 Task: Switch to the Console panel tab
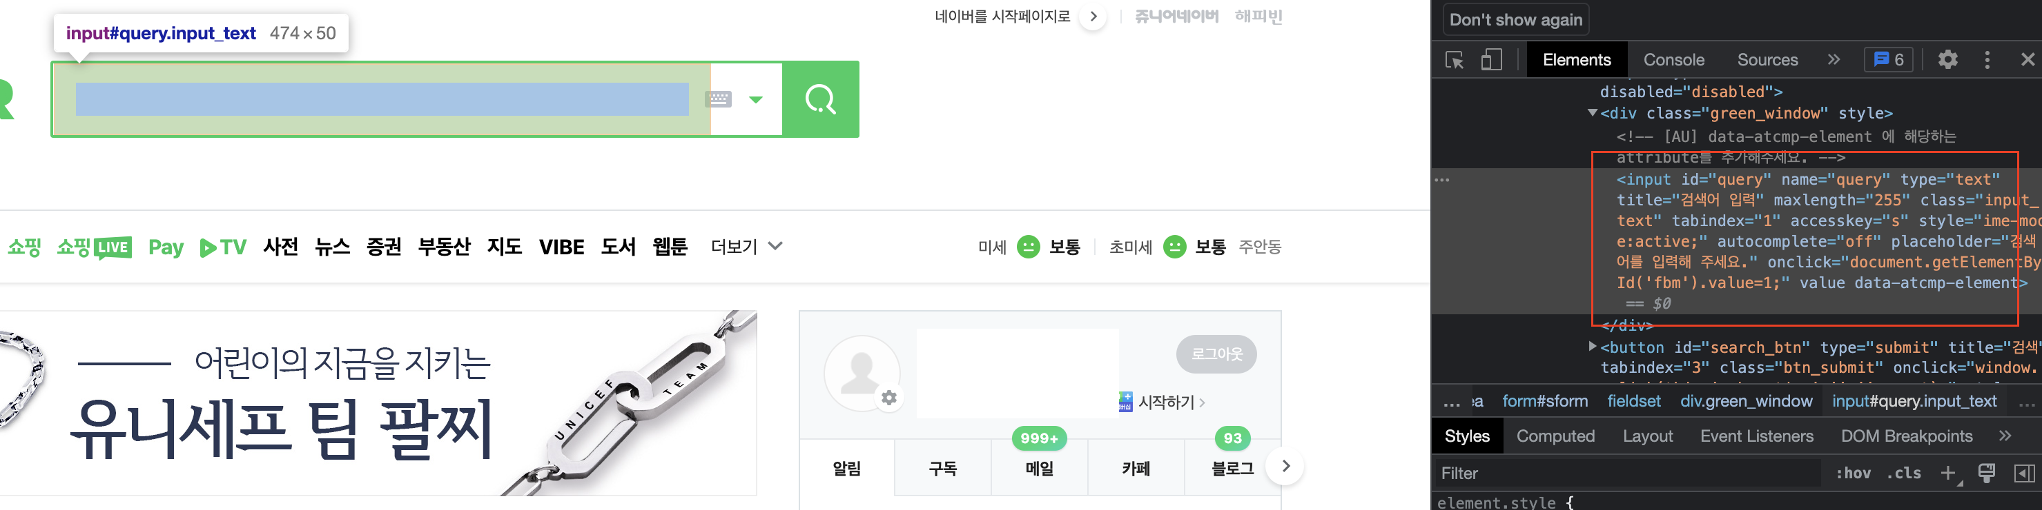click(1673, 60)
